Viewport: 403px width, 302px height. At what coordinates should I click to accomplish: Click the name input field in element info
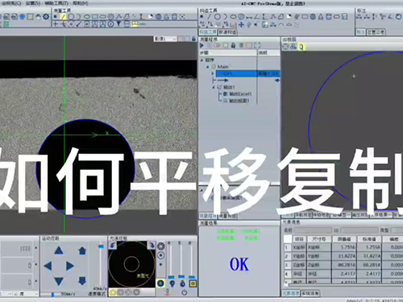coord(314,230)
